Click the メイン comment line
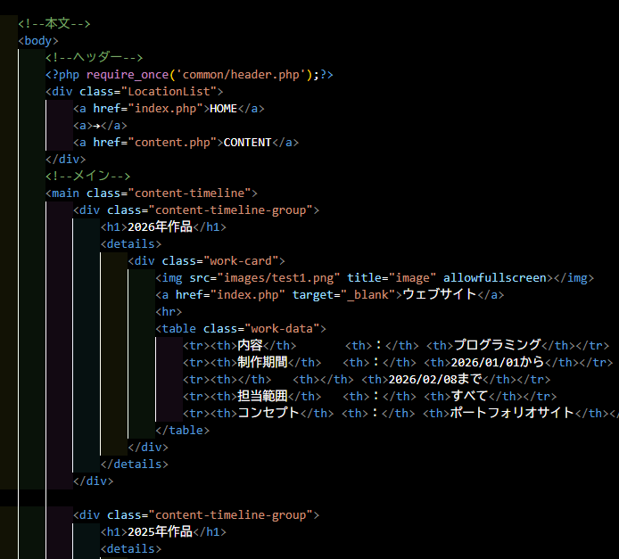619x559 pixels. point(87,177)
